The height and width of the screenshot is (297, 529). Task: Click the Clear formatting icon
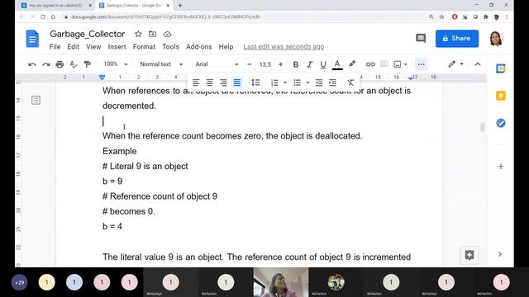tap(350, 82)
